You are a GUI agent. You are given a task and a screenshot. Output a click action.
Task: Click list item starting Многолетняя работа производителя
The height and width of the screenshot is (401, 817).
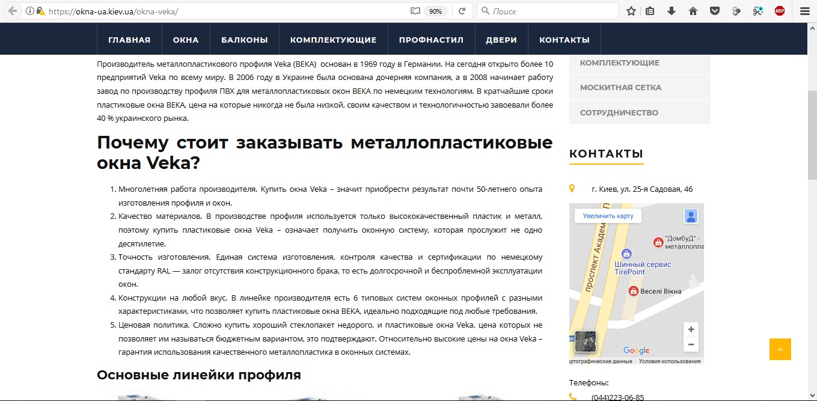(x=330, y=196)
